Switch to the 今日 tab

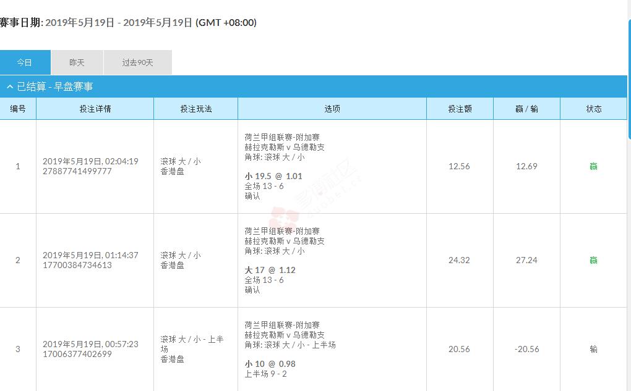[x=25, y=62]
